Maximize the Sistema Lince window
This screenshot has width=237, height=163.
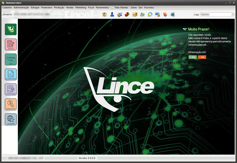pos(230,3)
